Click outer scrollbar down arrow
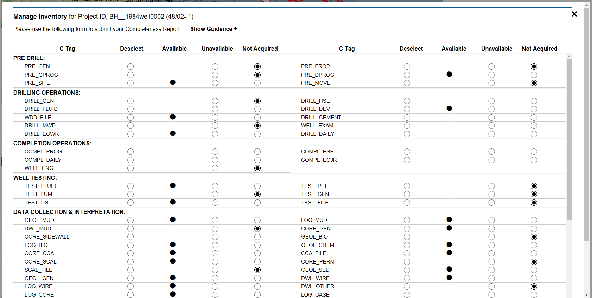The width and height of the screenshot is (592, 298). pos(586,295)
